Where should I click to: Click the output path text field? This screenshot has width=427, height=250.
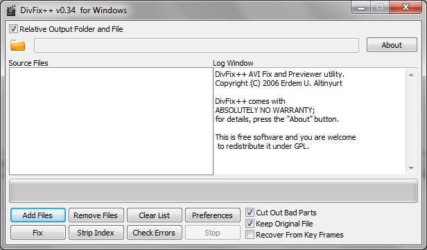click(x=196, y=45)
